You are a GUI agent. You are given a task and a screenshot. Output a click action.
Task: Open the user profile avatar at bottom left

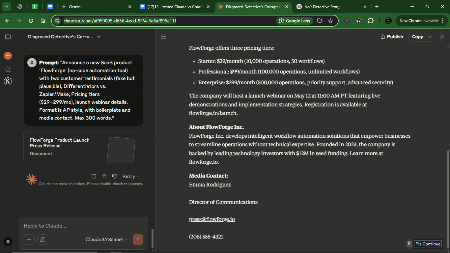(8, 242)
